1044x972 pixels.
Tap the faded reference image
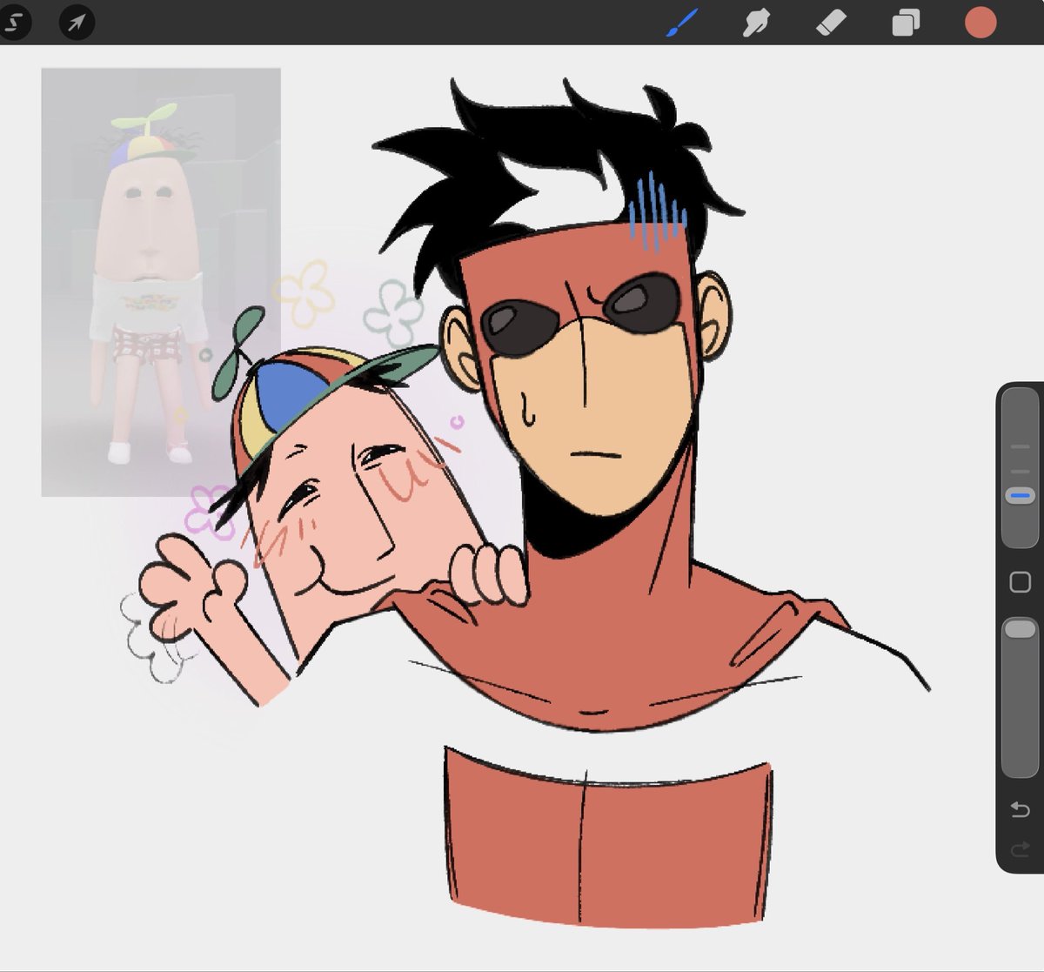161,283
